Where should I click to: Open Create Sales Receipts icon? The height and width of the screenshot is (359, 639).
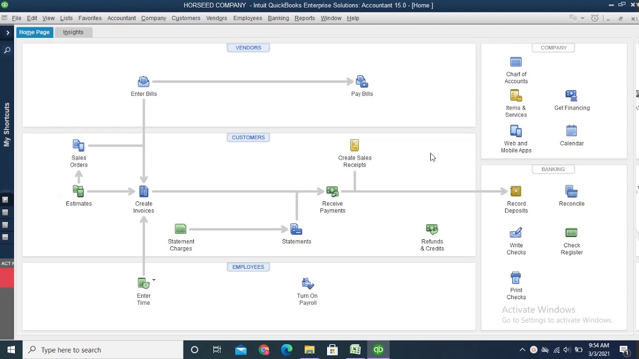354,146
